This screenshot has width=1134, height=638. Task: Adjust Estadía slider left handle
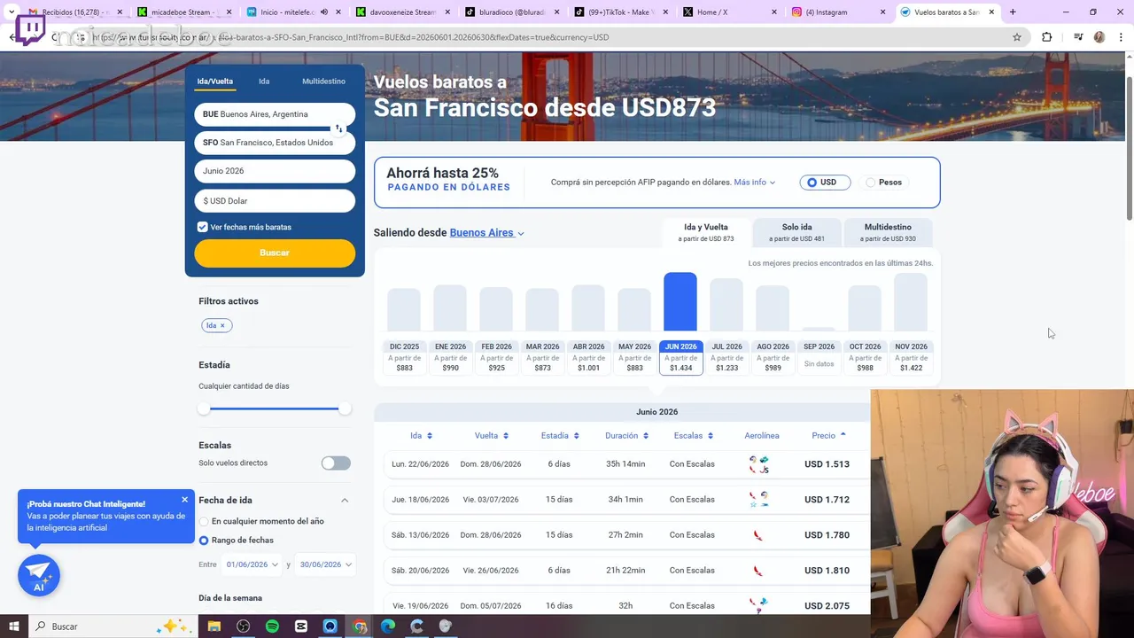point(204,408)
